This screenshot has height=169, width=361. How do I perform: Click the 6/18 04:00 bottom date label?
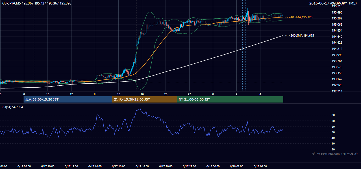260,166
